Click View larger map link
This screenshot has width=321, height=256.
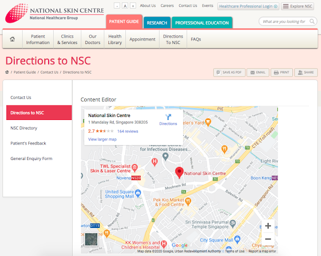(x=102, y=139)
